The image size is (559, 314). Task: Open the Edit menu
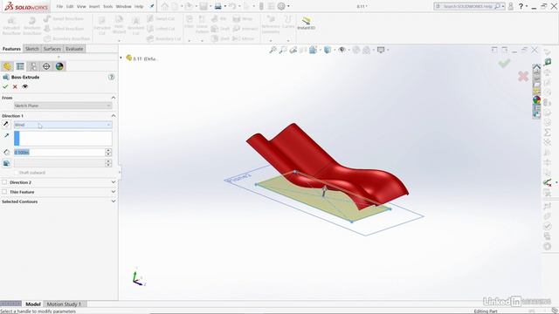tap(70, 6)
